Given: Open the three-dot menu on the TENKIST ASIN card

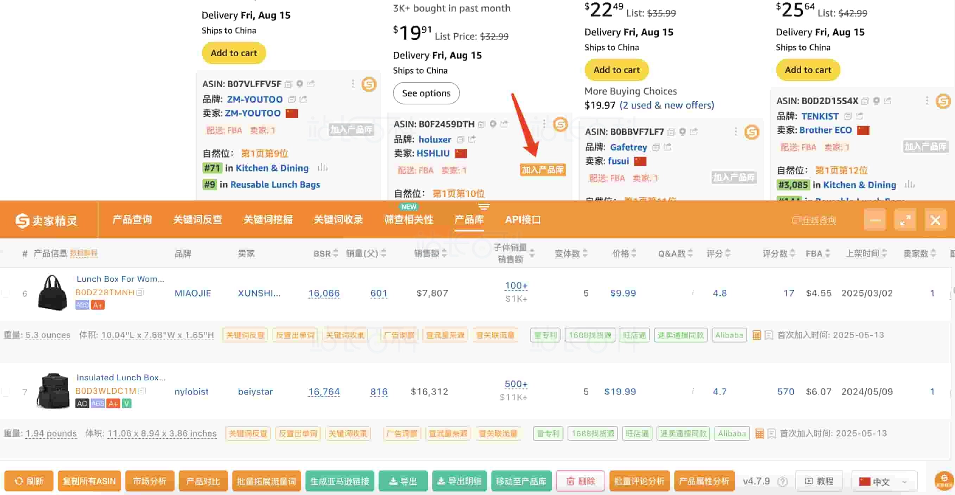Looking at the screenshot, I should (927, 101).
